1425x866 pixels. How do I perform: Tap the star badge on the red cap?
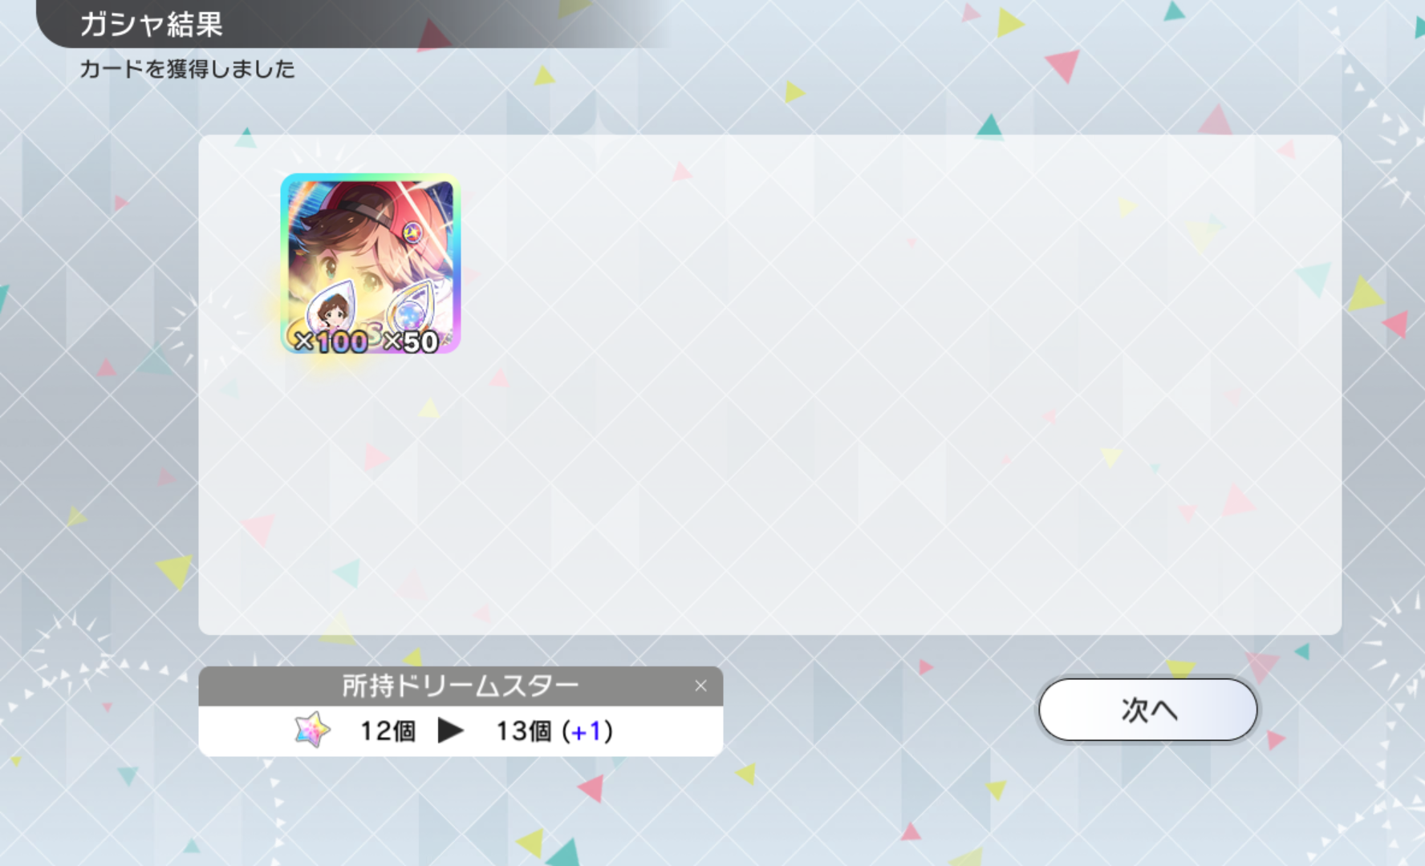pos(413,232)
